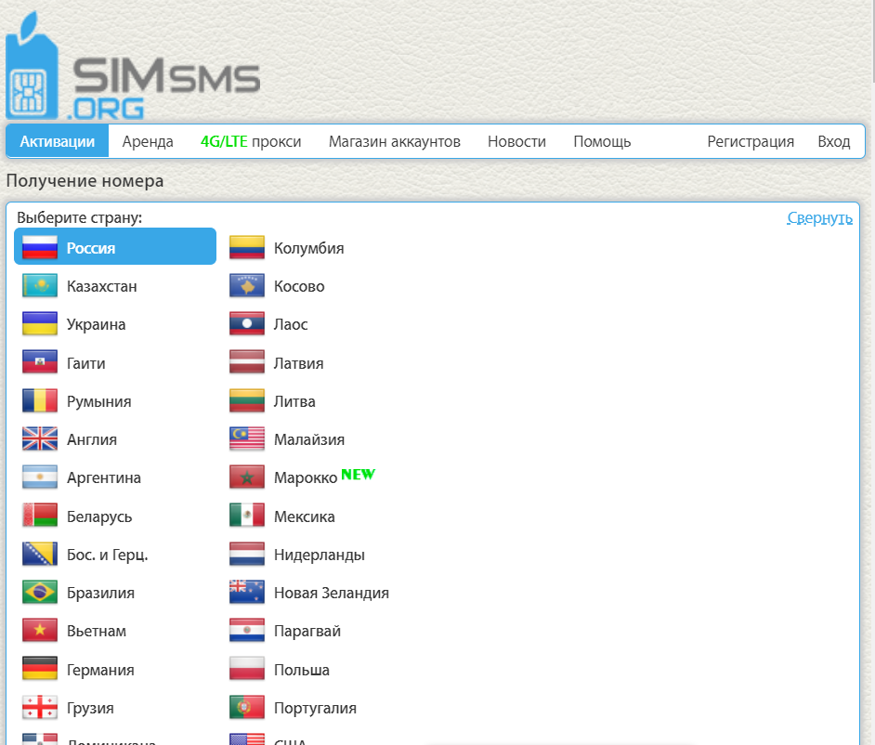The height and width of the screenshot is (745, 875).
Task: Click the Laos flag icon
Action: click(x=247, y=323)
